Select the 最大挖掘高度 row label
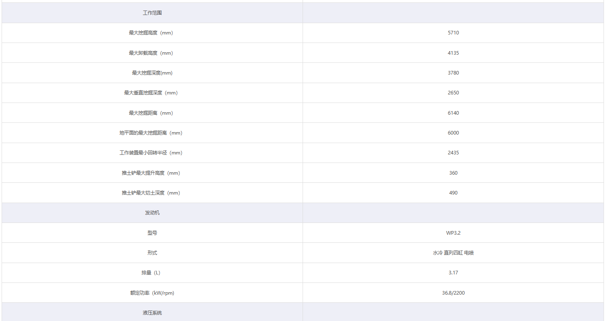Viewport: 606px width, 321px height. click(x=151, y=33)
